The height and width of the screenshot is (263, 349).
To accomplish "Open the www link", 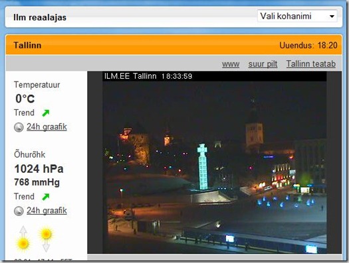I will tap(231, 64).
